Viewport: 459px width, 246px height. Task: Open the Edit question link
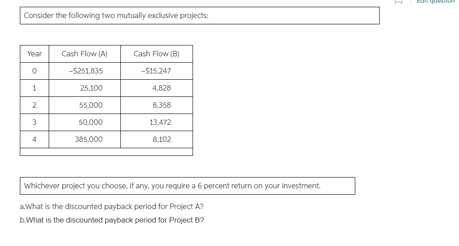pyautogui.click(x=436, y=1)
